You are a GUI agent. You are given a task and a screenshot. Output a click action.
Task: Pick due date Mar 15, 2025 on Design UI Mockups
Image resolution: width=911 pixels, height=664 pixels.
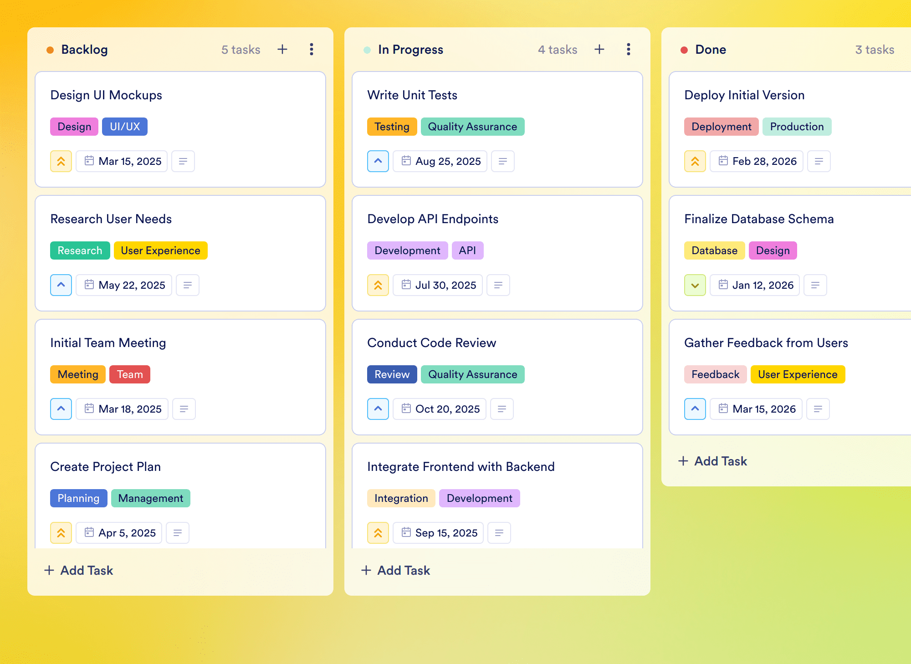[x=122, y=161]
